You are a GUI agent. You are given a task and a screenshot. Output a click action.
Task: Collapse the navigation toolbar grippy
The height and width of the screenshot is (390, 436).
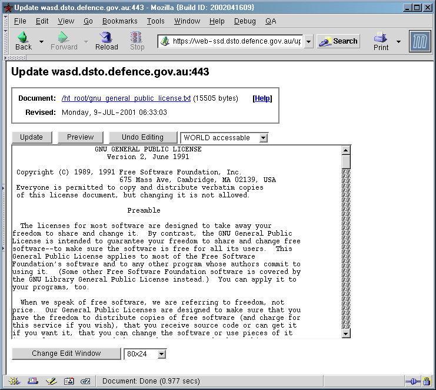point(6,41)
